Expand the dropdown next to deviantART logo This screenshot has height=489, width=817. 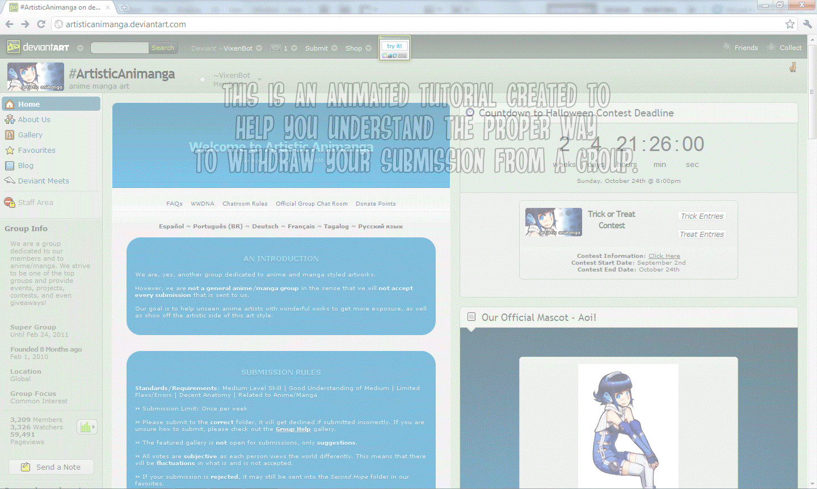80,48
